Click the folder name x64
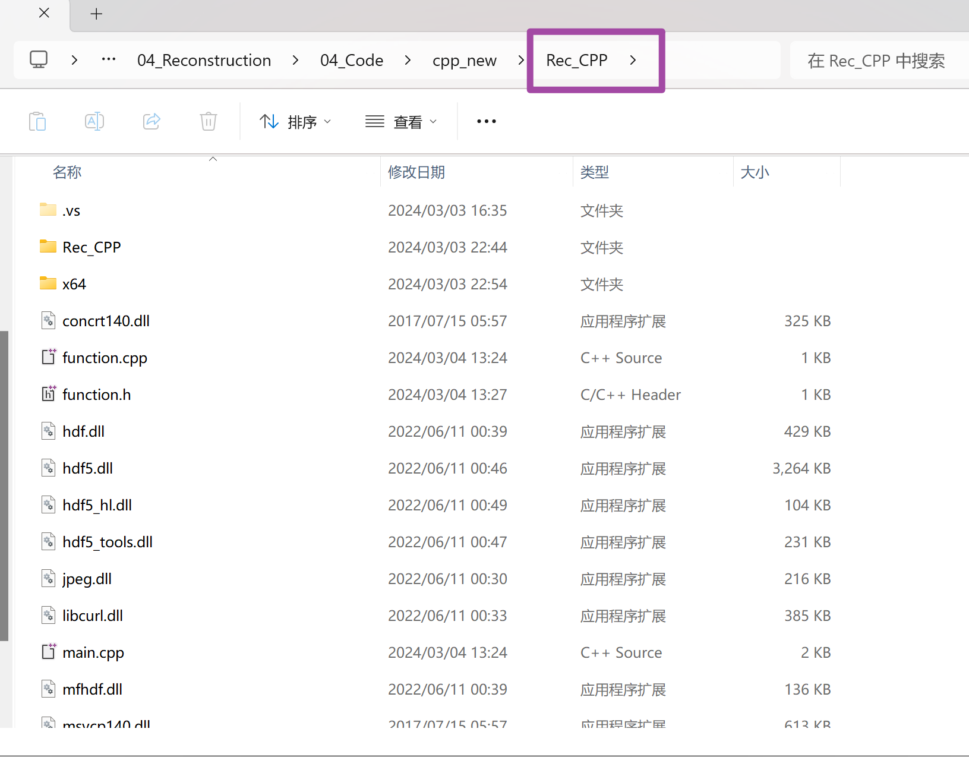The height and width of the screenshot is (757, 969). [x=74, y=284]
